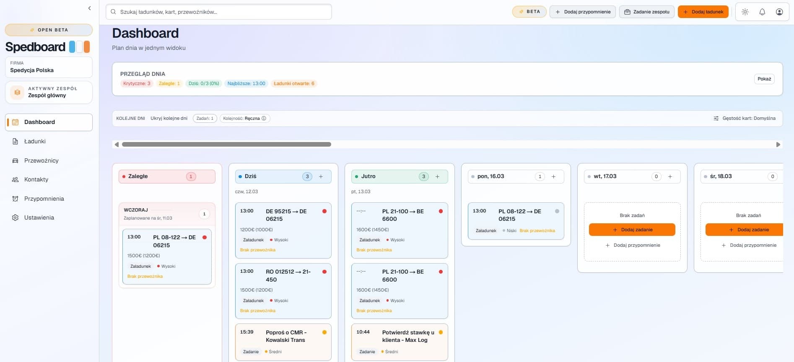Viewport: 794px width, 362px height.
Task: Click Dodaj zadanie in the śr, 18.03 column
Action: coord(744,230)
